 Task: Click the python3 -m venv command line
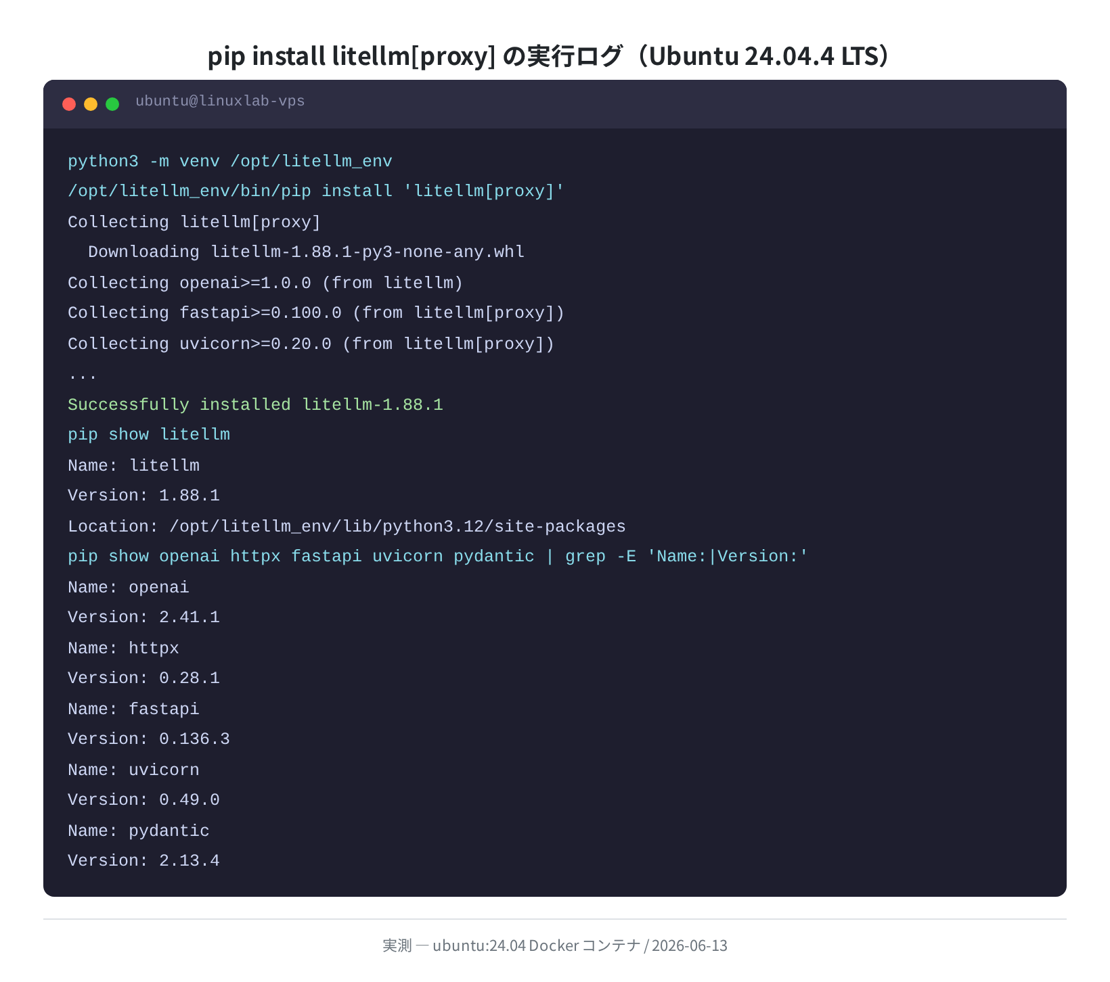(x=230, y=162)
